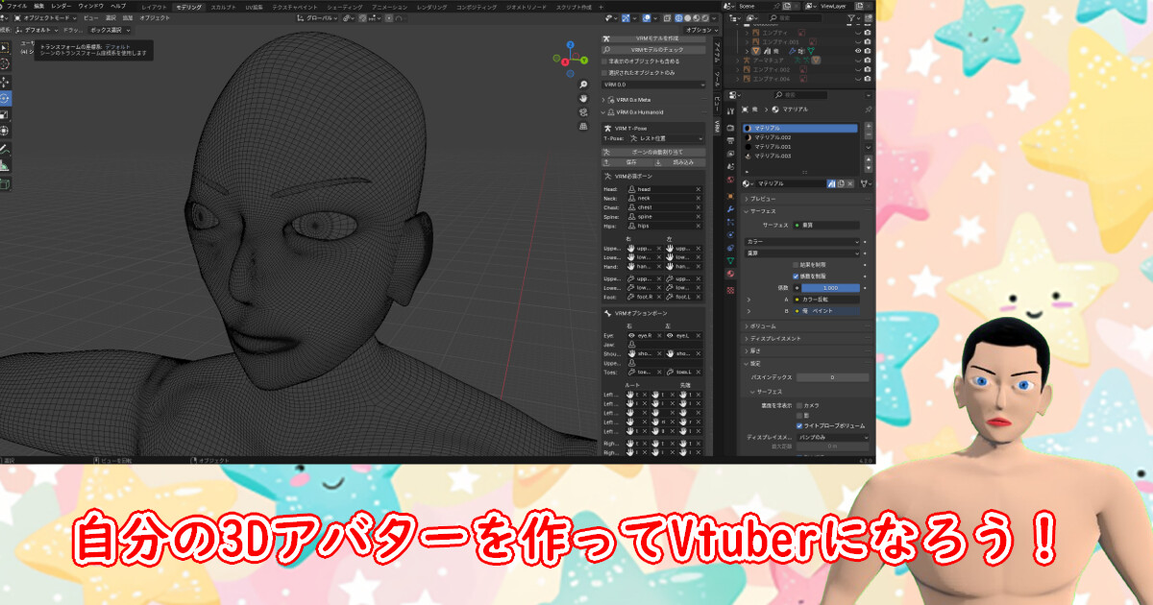Open the Material properties tab icon
The height and width of the screenshot is (605, 1153).
tap(730, 274)
